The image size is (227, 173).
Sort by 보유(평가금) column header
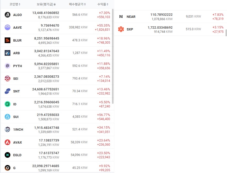tap(46, 4)
